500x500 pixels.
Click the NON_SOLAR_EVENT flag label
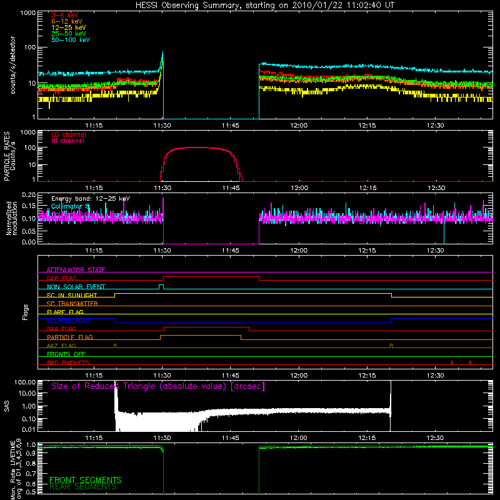coord(76,287)
